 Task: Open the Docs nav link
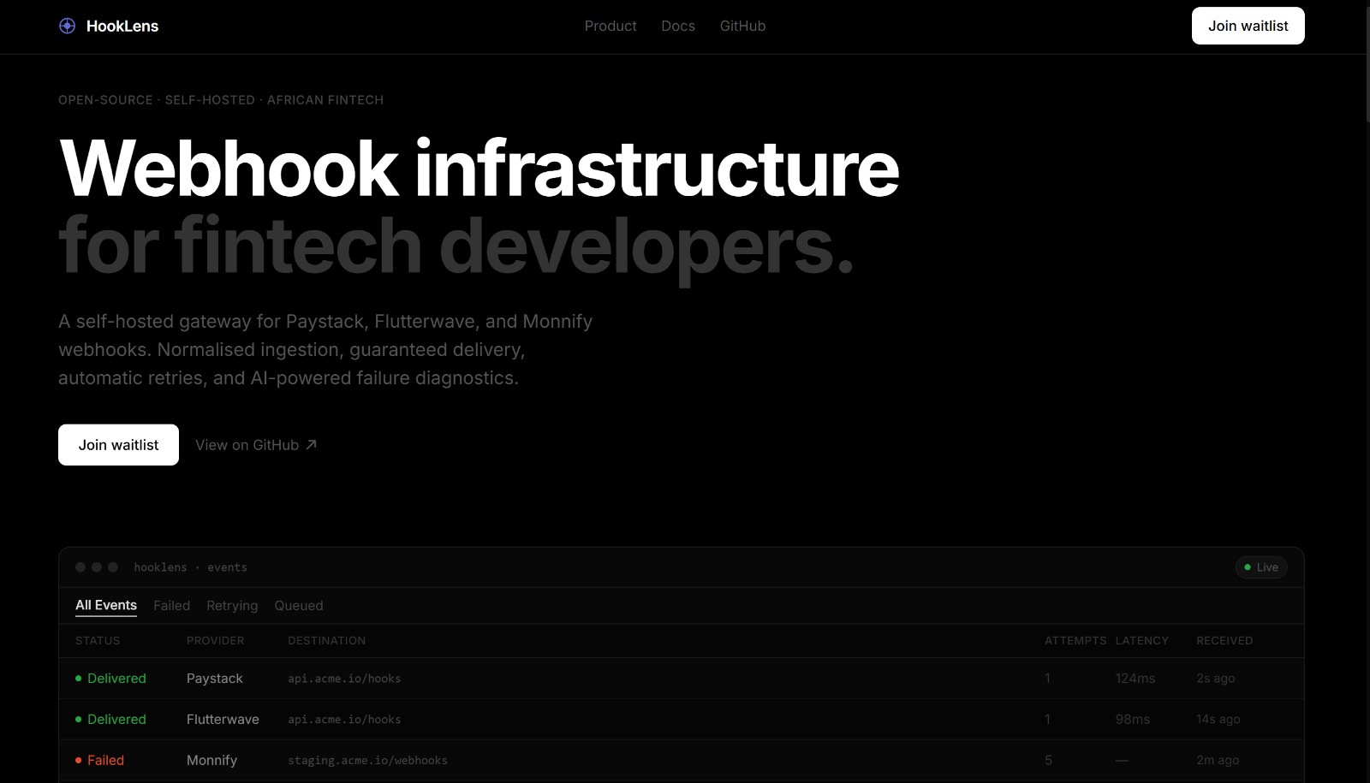[x=678, y=26]
